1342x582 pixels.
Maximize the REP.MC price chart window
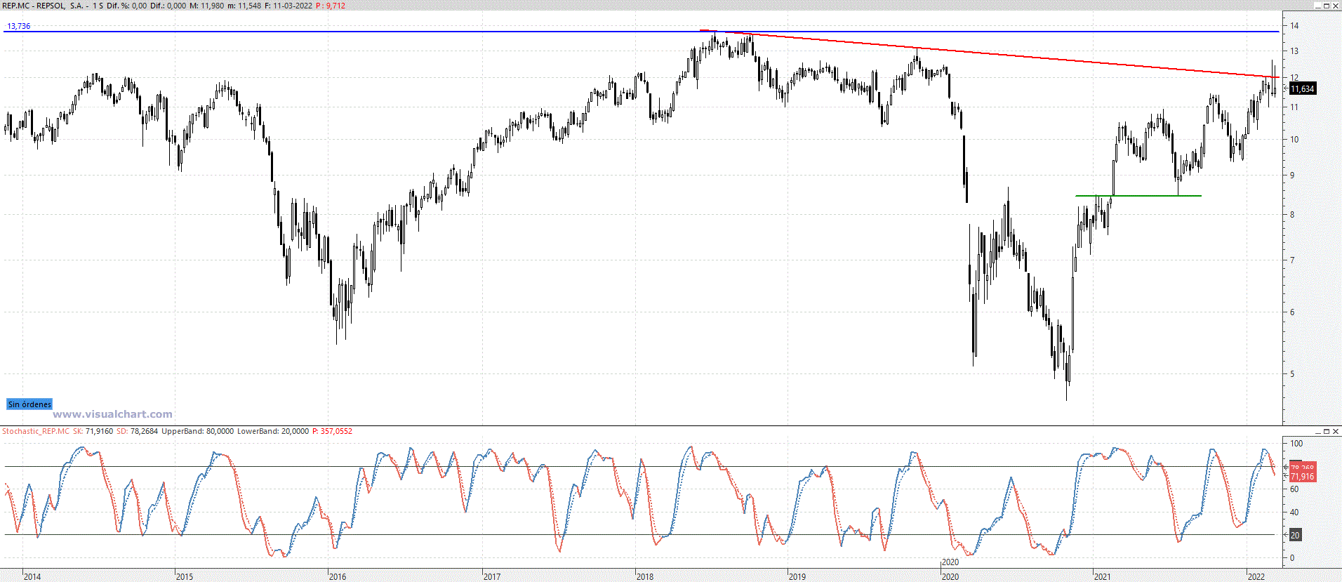(1327, 6)
